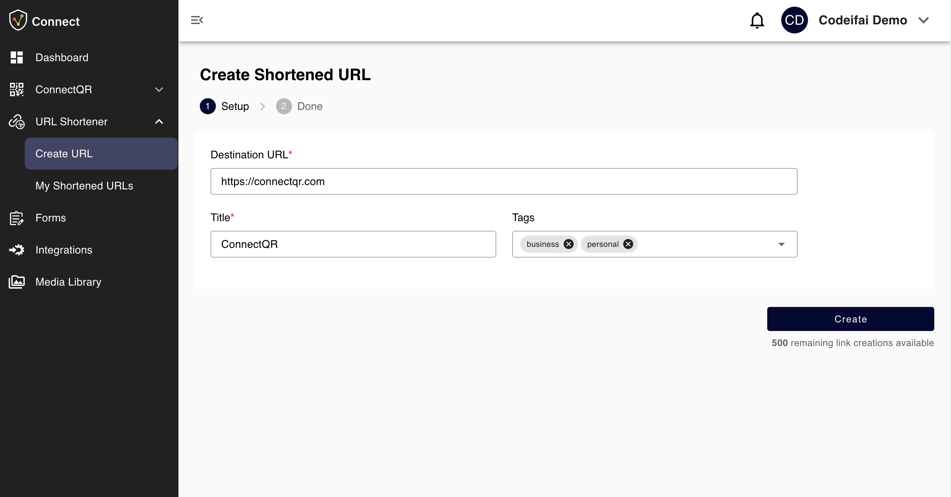Click the Dashboard grid icon

(x=17, y=57)
